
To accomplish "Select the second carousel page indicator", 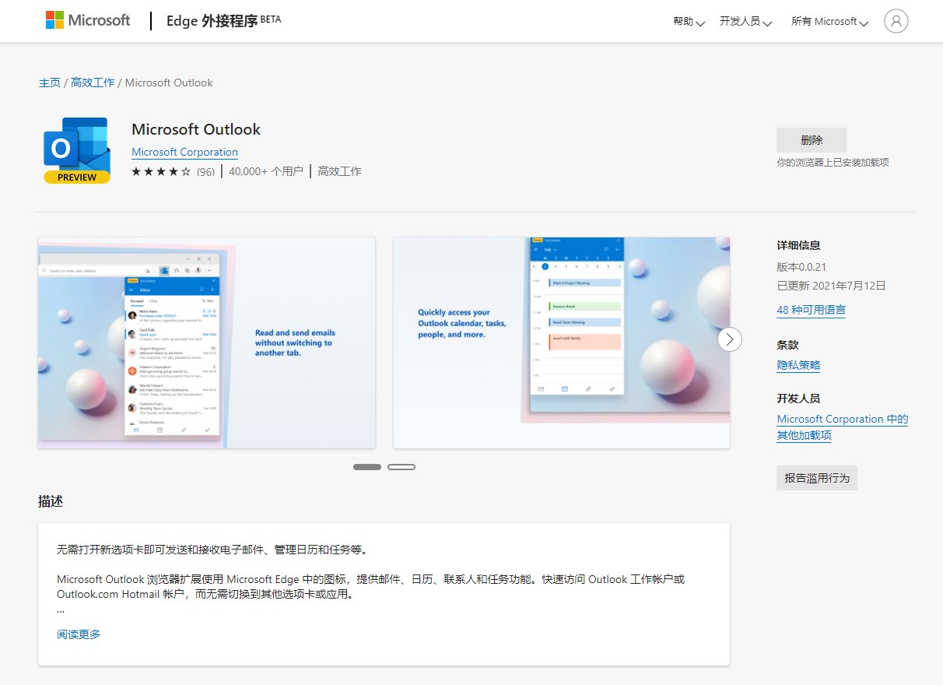I will pos(401,467).
